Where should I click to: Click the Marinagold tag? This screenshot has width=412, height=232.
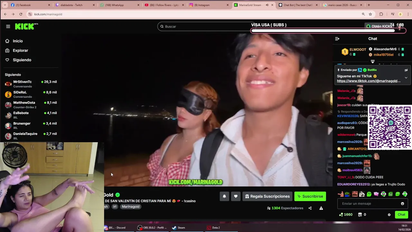click(x=130, y=207)
